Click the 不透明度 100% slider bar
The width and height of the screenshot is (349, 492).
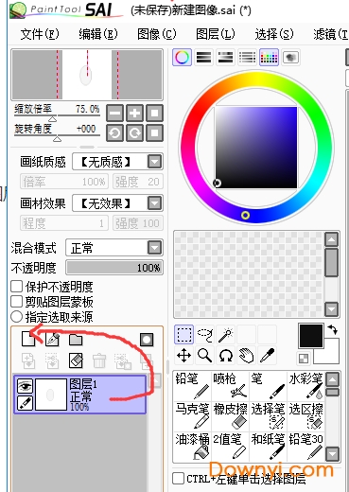point(114,268)
